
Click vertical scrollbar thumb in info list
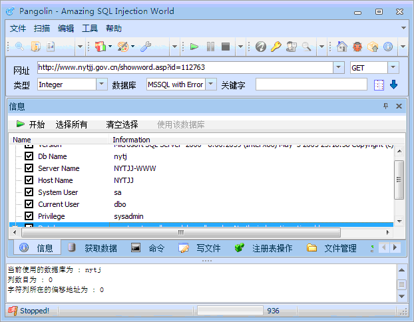tap(399, 180)
